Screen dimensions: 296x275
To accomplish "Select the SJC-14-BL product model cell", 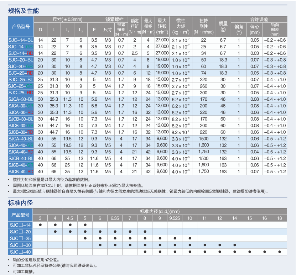I will click(x=21, y=40).
